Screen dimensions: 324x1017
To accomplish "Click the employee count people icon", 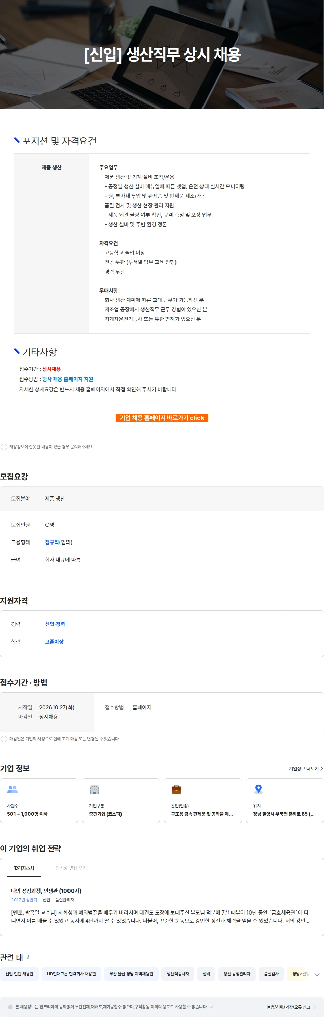I will pos(12,790).
